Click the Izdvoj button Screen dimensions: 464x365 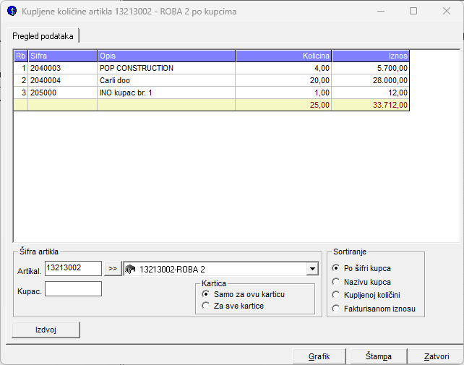[46, 330]
